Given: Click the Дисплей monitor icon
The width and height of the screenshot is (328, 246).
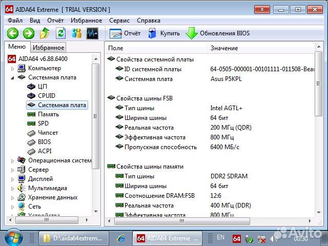Looking at the screenshot, I should pos(22,179).
